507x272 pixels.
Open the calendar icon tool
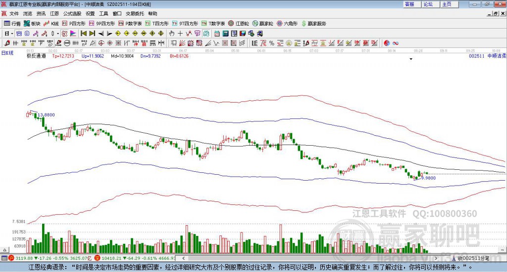point(217,34)
